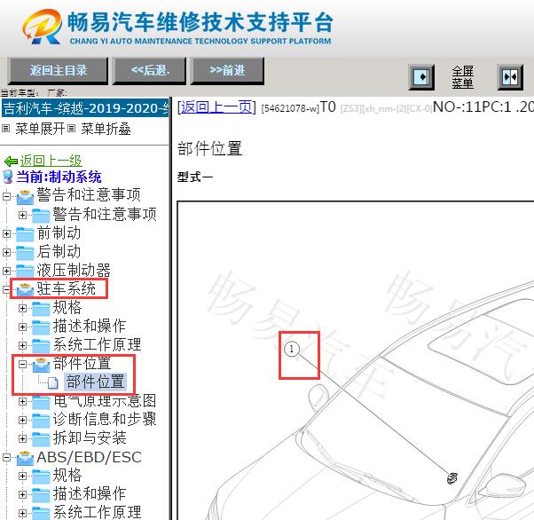The height and width of the screenshot is (520, 534).
Task: Click the 后制动 folder icon
Action: pos(25,253)
